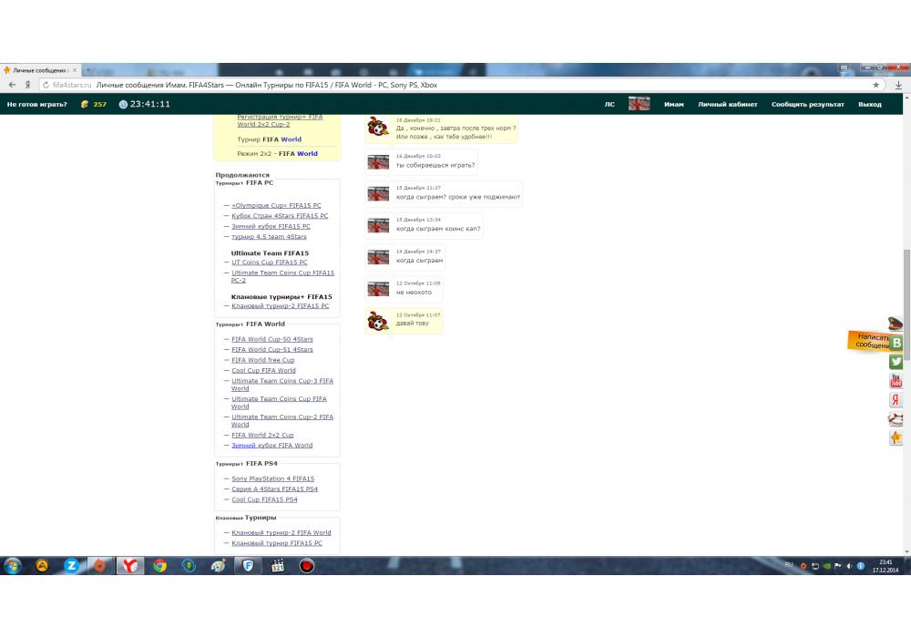Open a new browser tab
The height and width of the screenshot is (638, 911).
88,70
